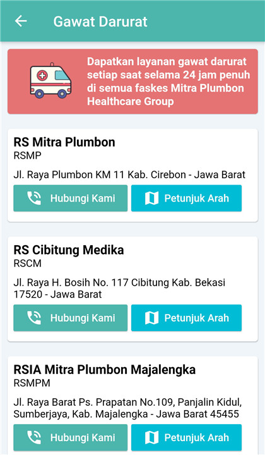
Task: Tap the red 24-hour emergency service banner text
Action: (168, 82)
